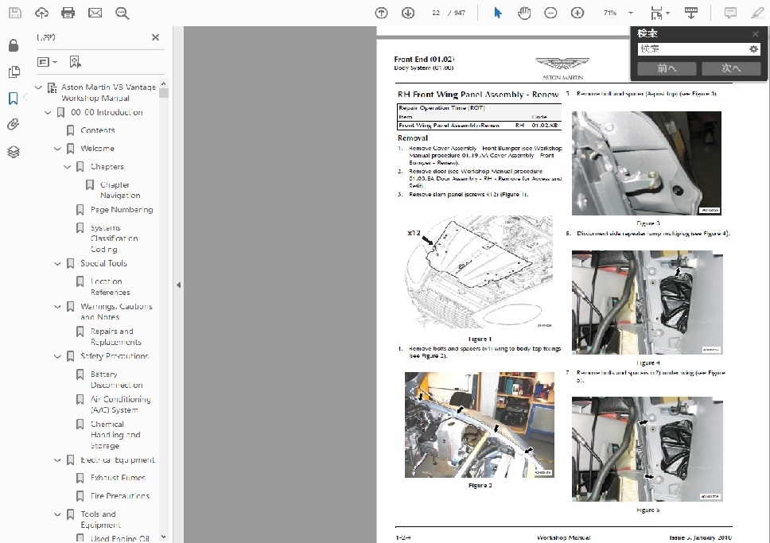Click the email share icon
Screen dimensions: 770x543
pyautogui.click(x=97, y=13)
